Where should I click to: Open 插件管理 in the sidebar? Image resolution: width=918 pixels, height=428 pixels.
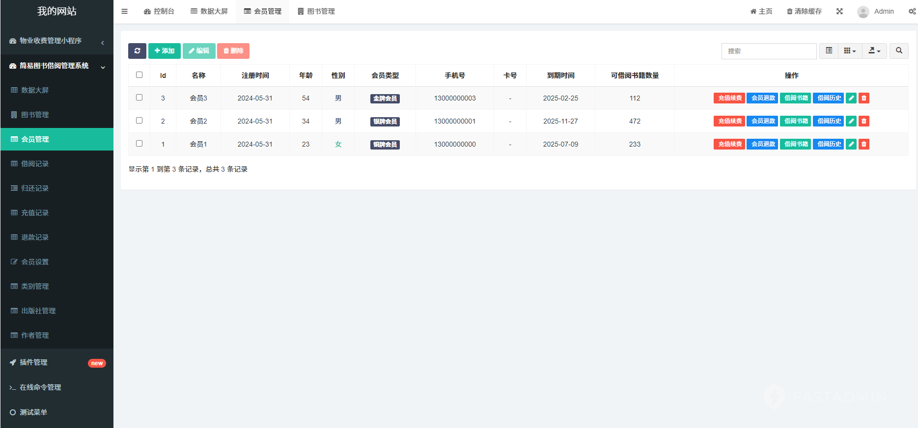(x=57, y=362)
